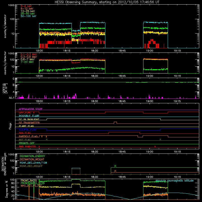
Task: Click the FRONT_RATIO_1225 legend label
Action: coord(33,183)
